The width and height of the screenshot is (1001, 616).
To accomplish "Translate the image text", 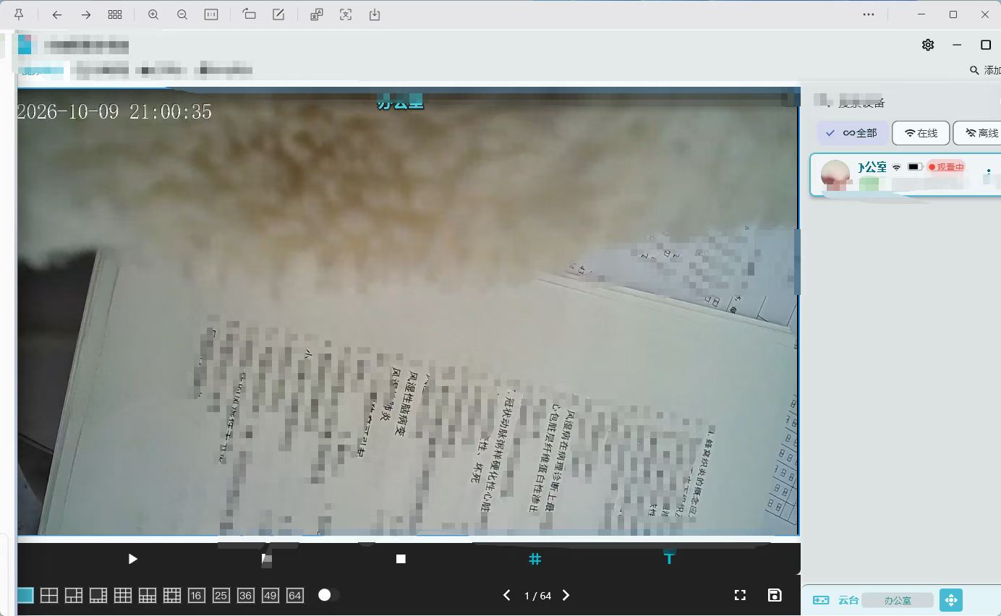I will 317,14.
